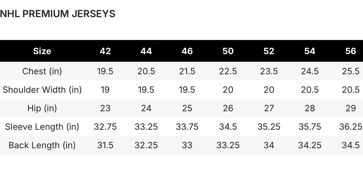This screenshot has width=363, height=173.
Task: Click the Hip (in) row label
Action: pos(42,108)
